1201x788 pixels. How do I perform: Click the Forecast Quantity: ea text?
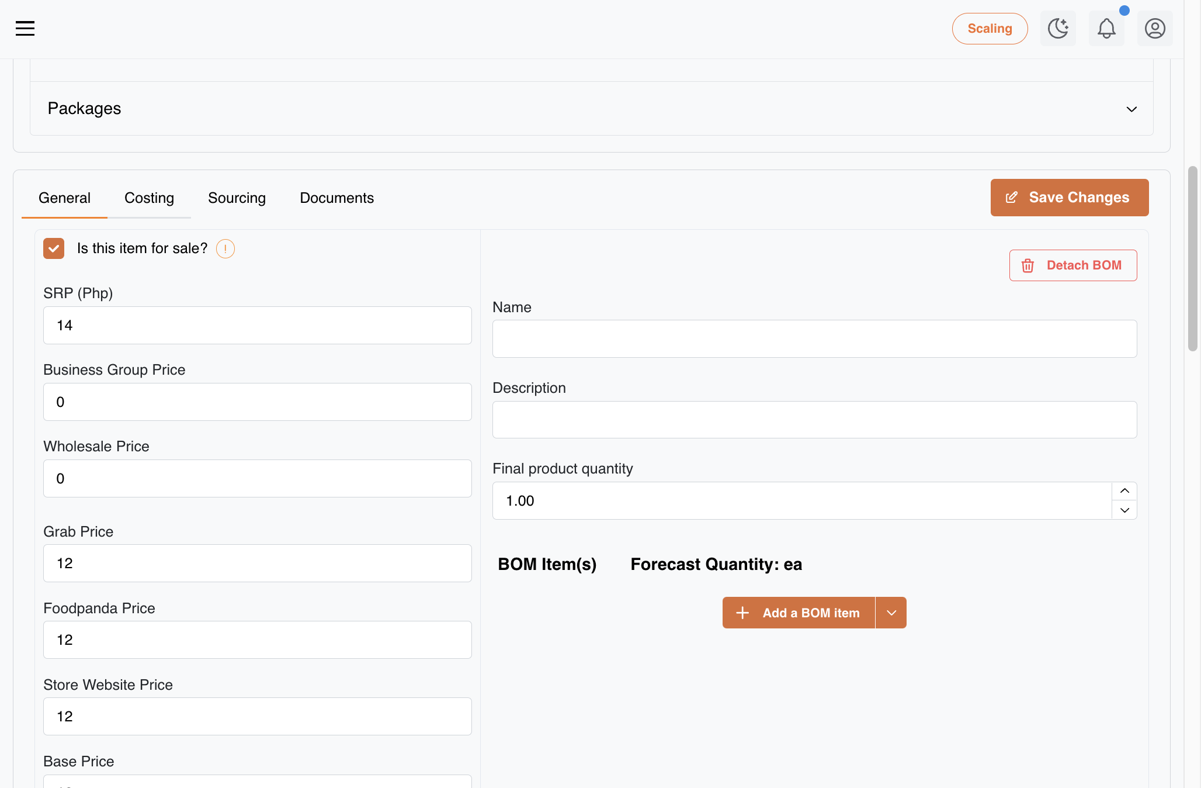[716, 565]
